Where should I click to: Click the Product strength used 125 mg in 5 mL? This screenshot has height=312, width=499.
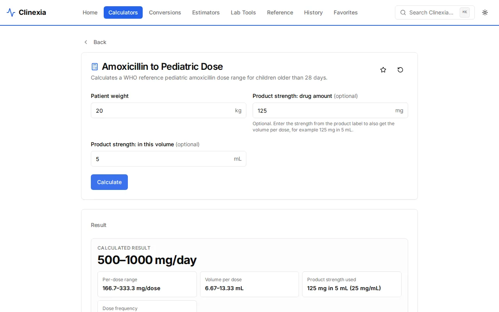[x=344, y=288]
